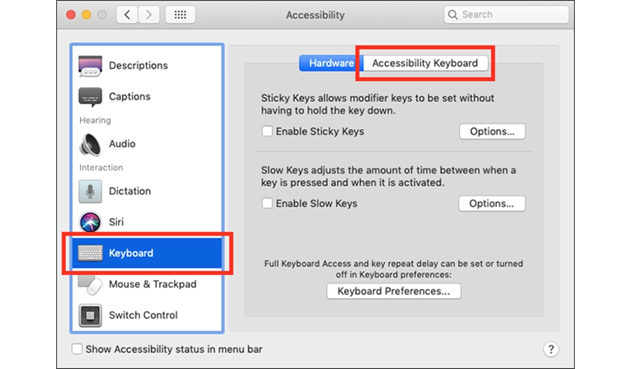The width and height of the screenshot is (631, 369).
Task: Select Keyboard in the sidebar
Action: coord(132,253)
